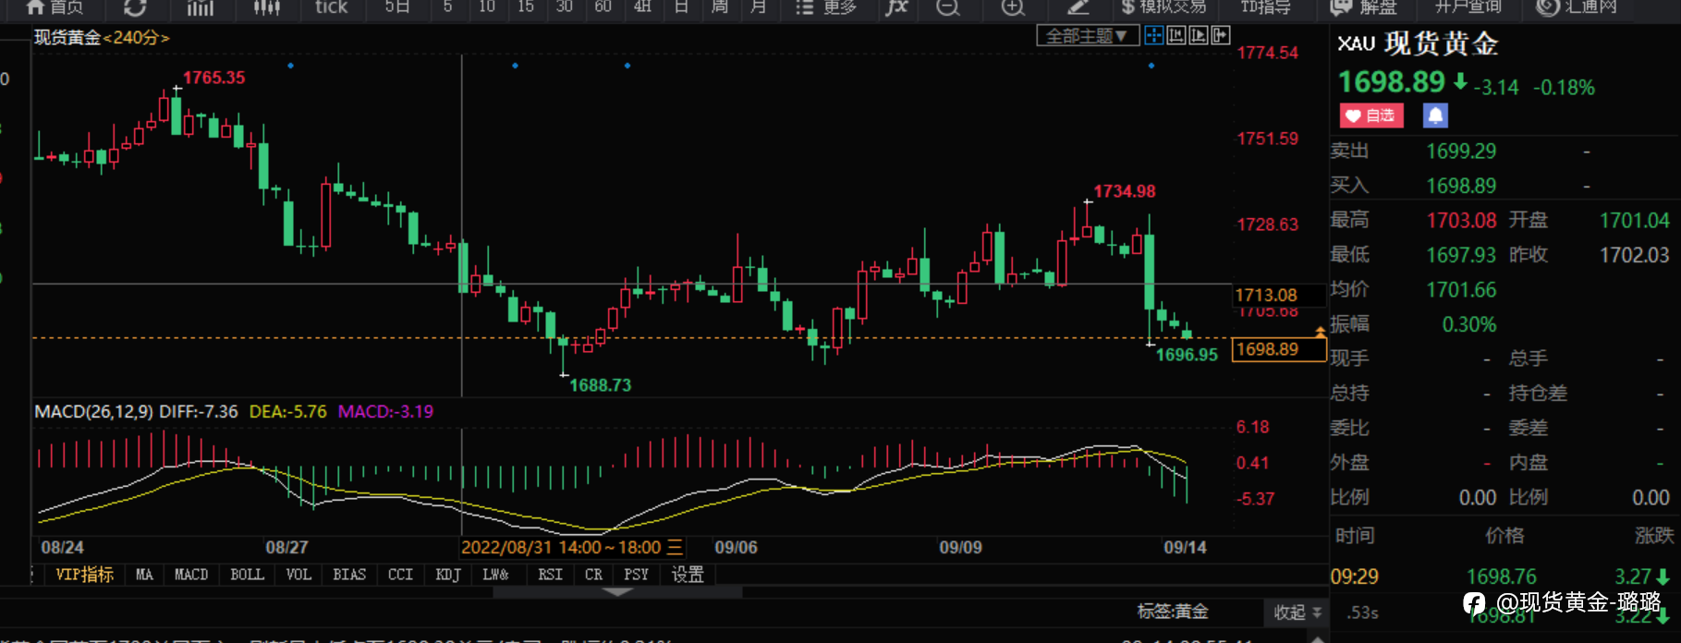Switch to RSI indicator tab
The height and width of the screenshot is (643, 1681).
pyautogui.click(x=550, y=575)
